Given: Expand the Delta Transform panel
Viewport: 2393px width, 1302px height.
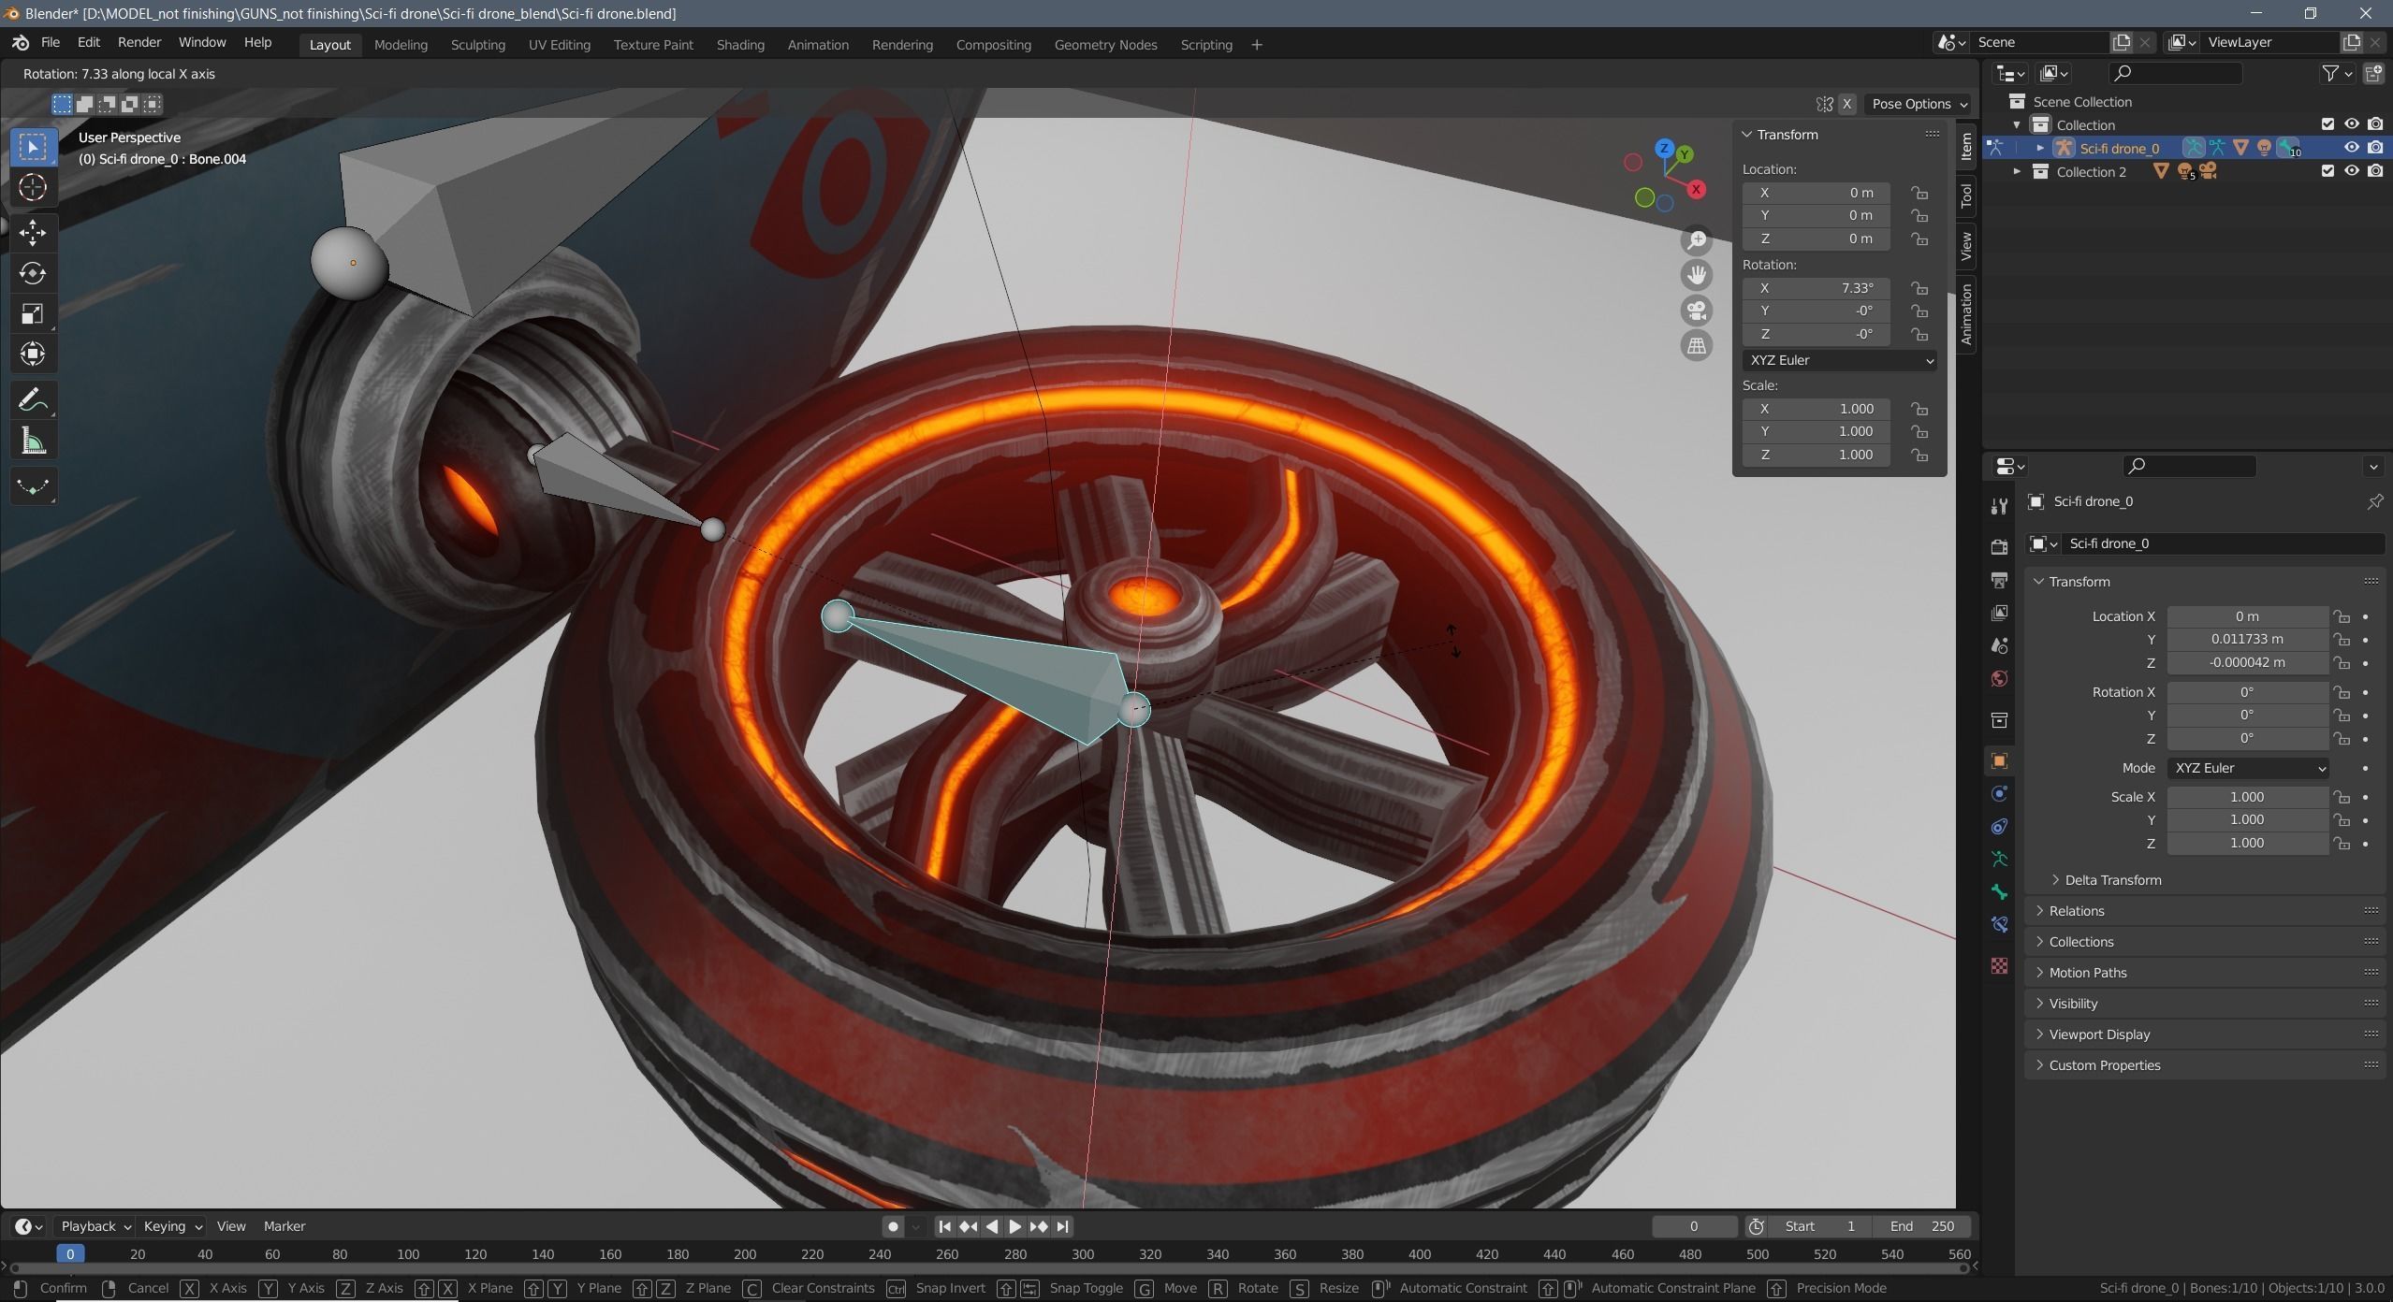Looking at the screenshot, I should 2113,880.
